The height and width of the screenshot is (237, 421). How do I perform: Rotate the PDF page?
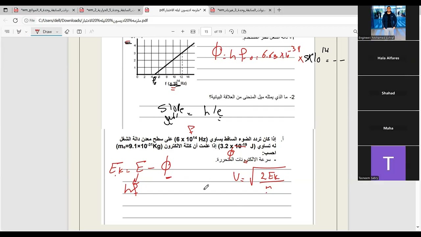pos(232,32)
